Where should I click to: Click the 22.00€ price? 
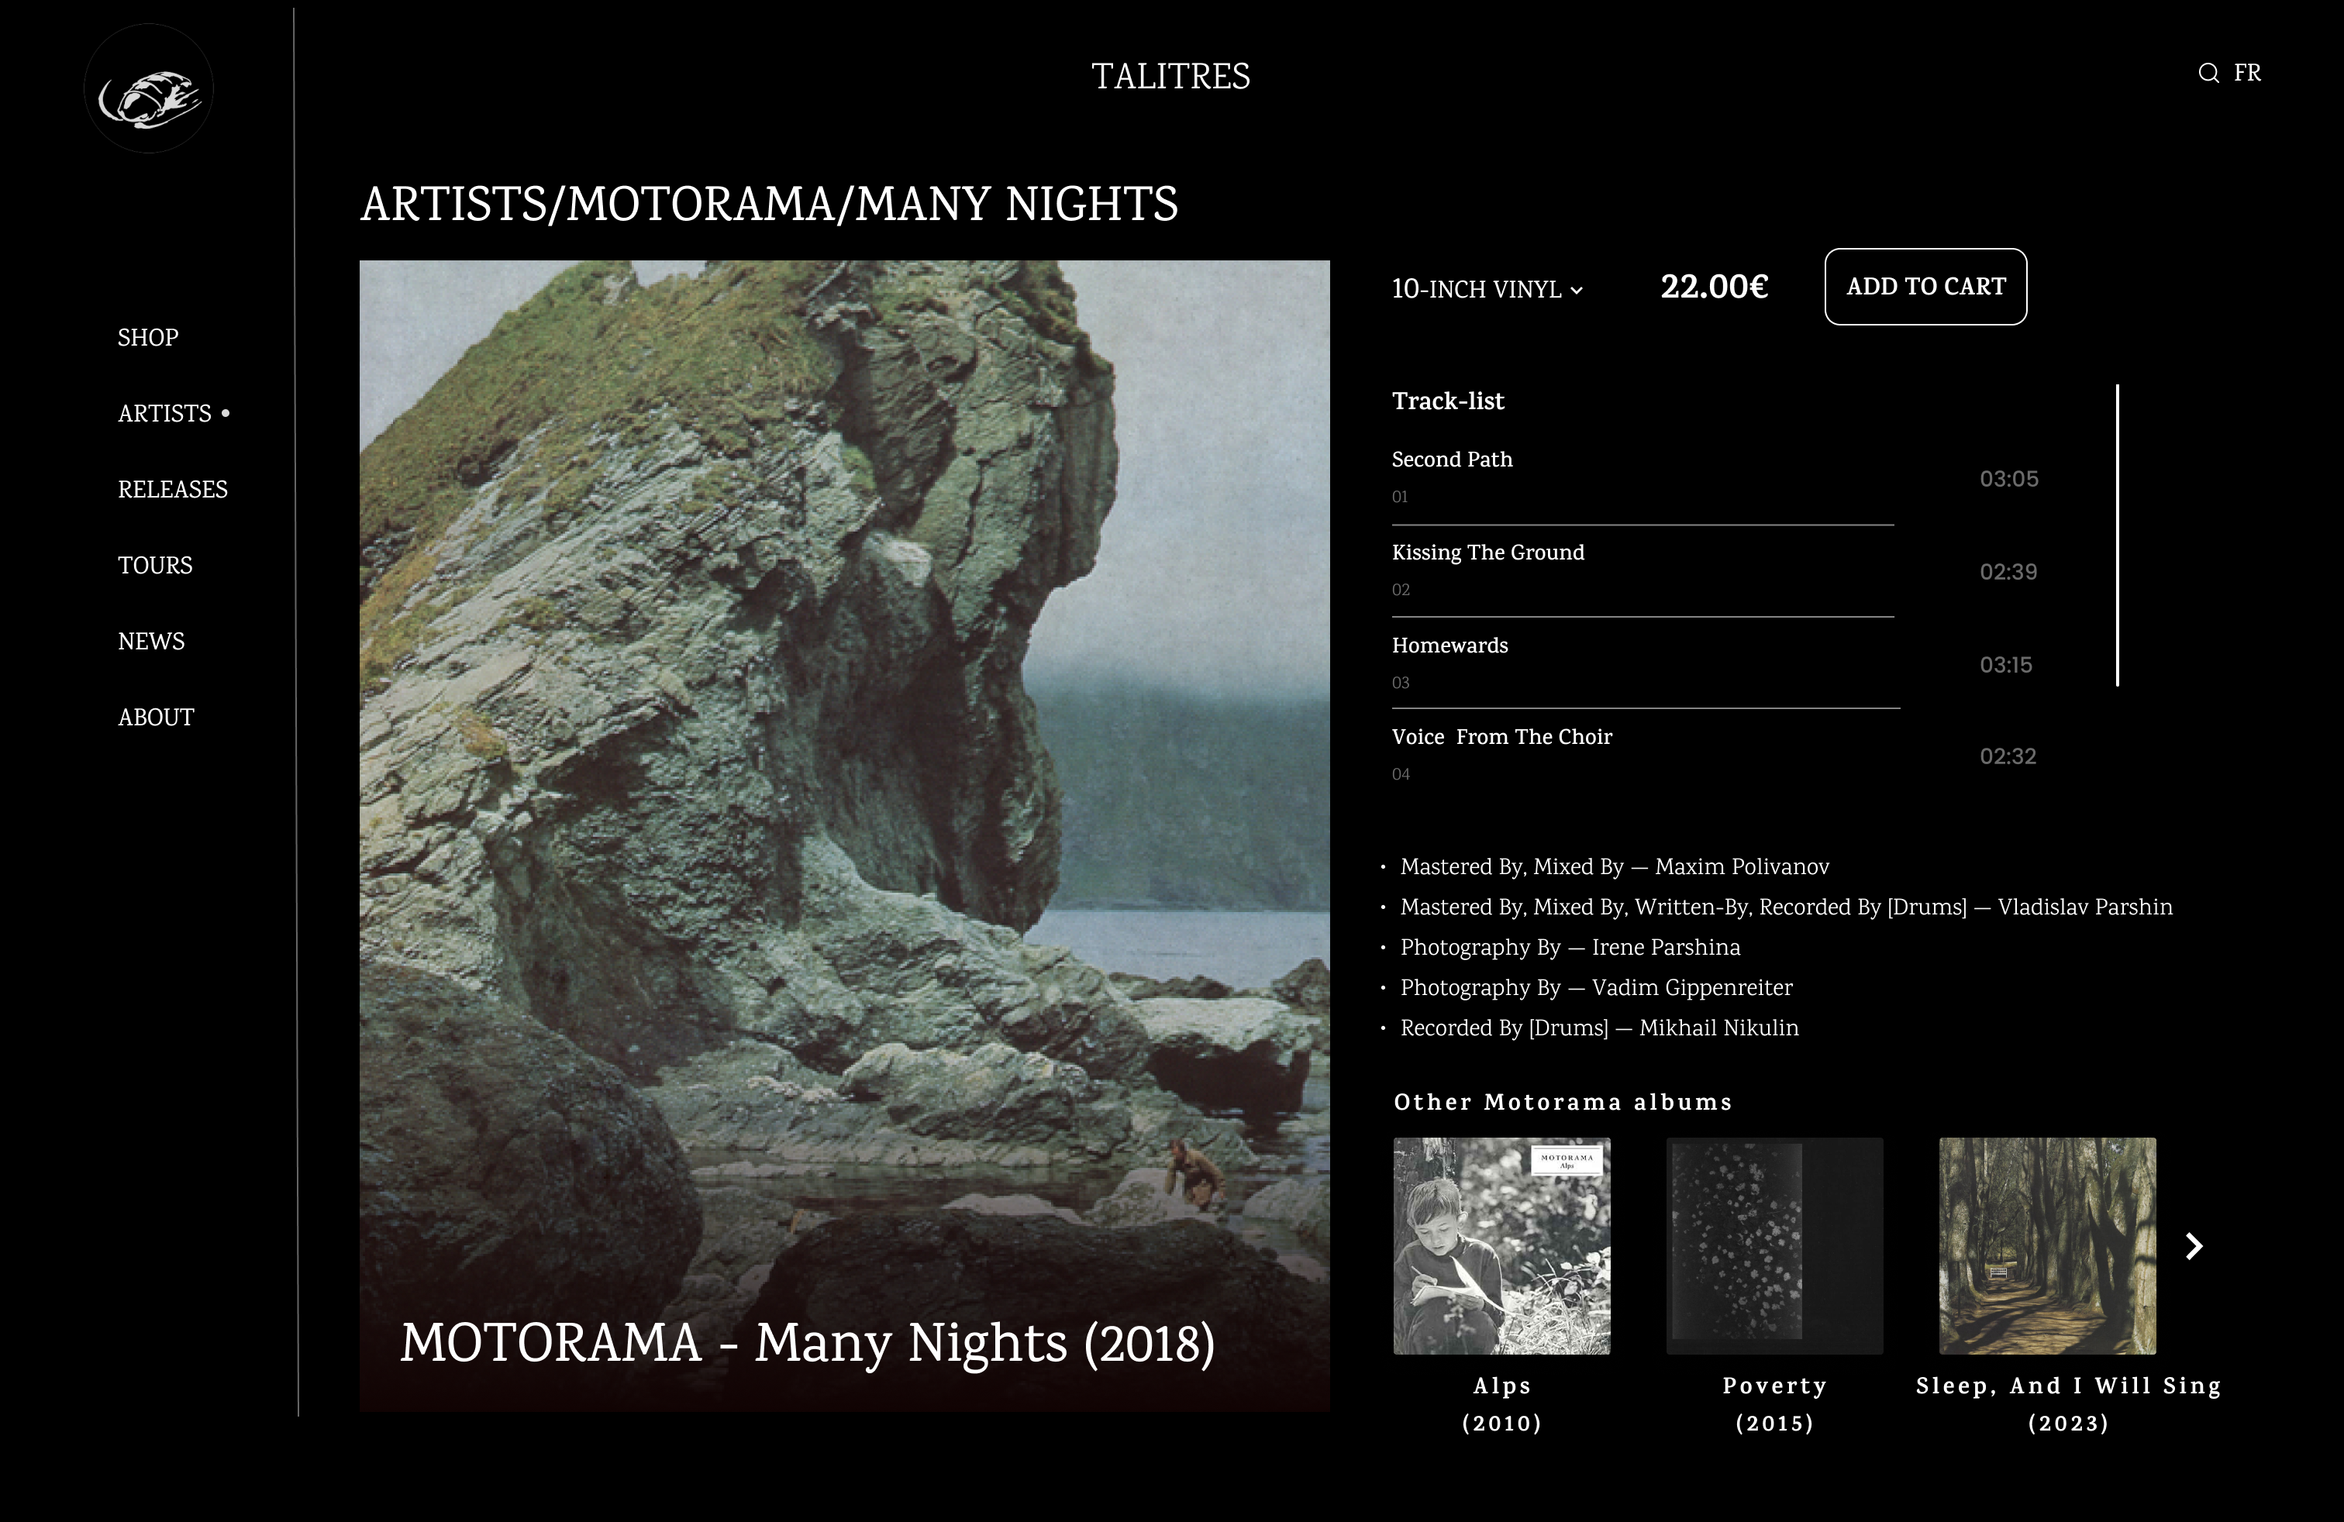(x=1715, y=287)
